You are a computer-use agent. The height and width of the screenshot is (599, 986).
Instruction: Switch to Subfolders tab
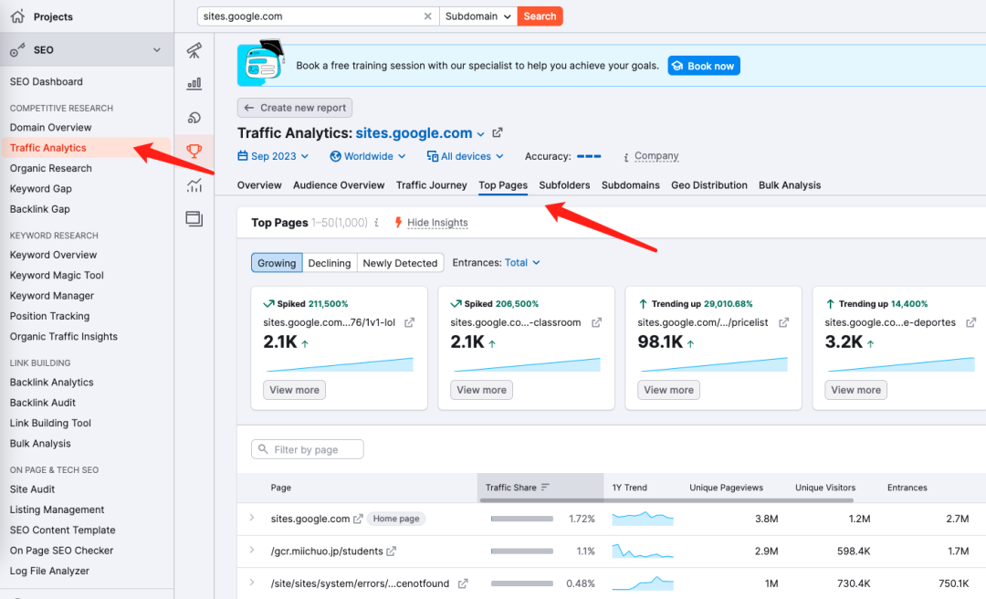coord(564,185)
